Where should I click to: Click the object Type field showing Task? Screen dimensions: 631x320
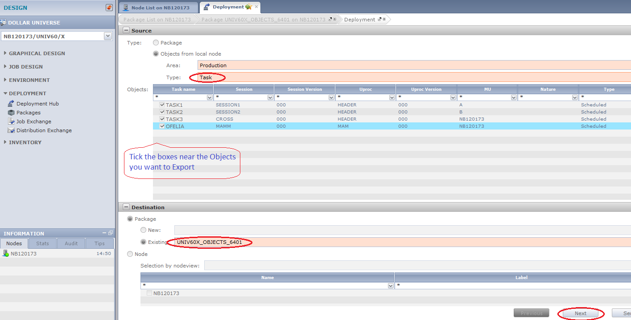[414, 77]
